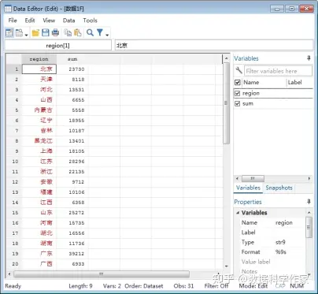This screenshot has width=318, height=294.
Task: Click the Copy icon in toolbar
Action: point(68,33)
